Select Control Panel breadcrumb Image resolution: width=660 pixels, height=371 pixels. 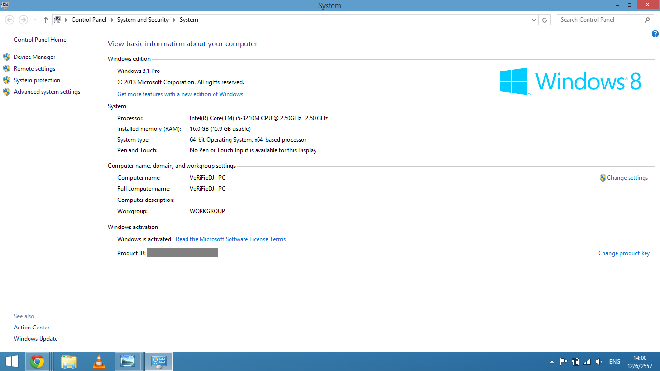click(x=89, y=20)
